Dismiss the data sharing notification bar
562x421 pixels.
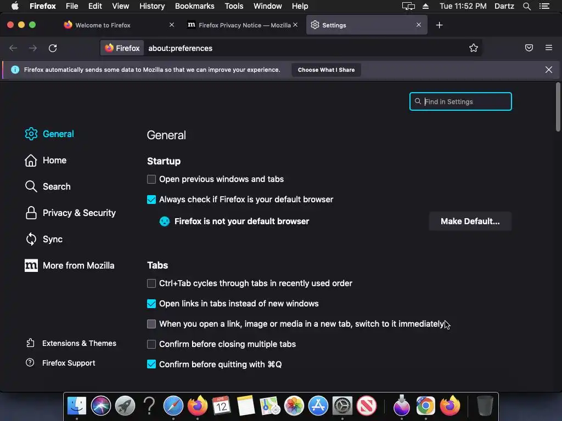pyautogui.click(x=548, y=70)
